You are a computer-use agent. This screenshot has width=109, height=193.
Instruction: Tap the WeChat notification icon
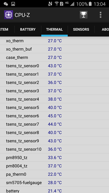(x=6, y=4)
